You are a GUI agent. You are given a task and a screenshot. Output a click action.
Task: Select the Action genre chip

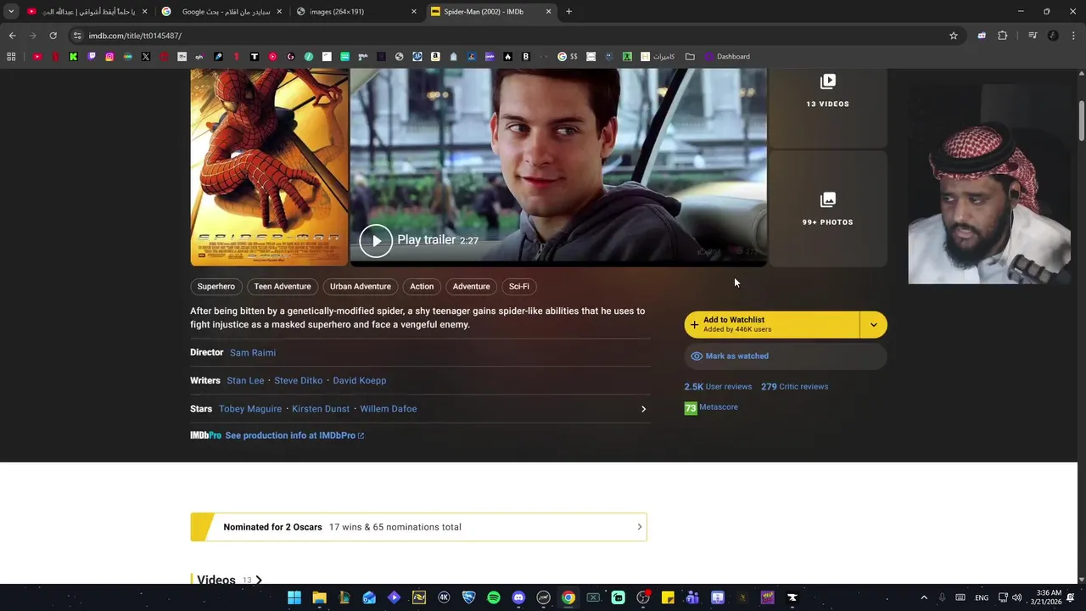pyautogui.click(x=422, y=287)
